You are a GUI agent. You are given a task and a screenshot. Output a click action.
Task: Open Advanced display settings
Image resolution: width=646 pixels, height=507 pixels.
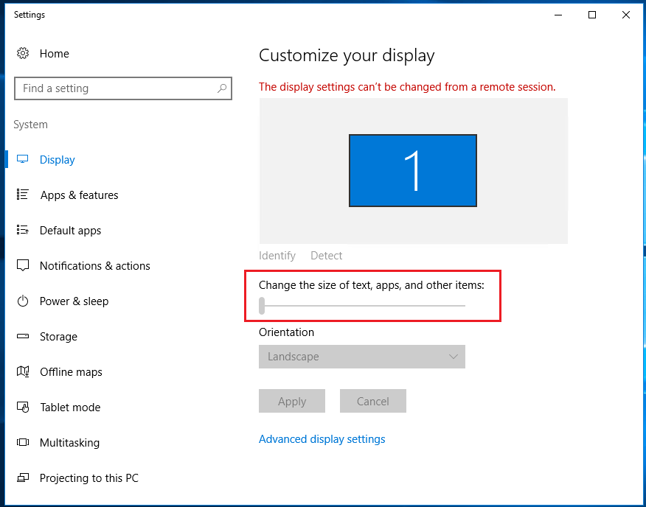[x=322, y=438]
